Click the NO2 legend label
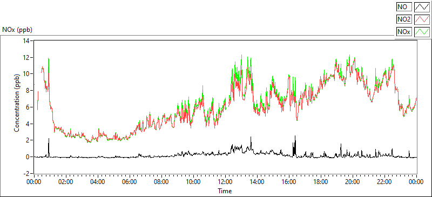 tap(404, 19)
